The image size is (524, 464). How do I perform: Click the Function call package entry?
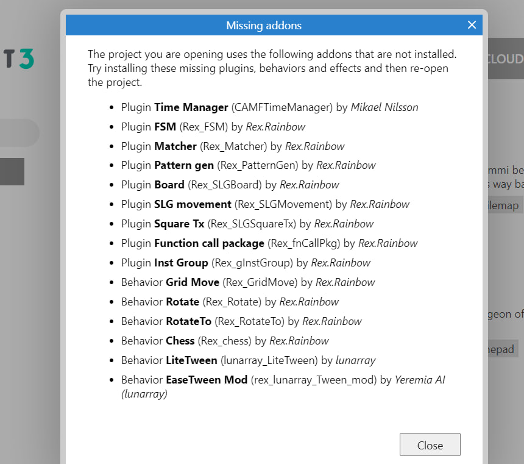click(x=269, y=243)
